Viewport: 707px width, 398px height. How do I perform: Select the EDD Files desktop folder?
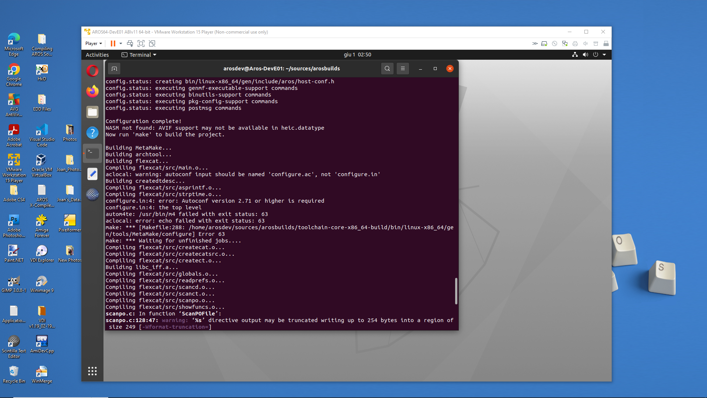(42, 102)
